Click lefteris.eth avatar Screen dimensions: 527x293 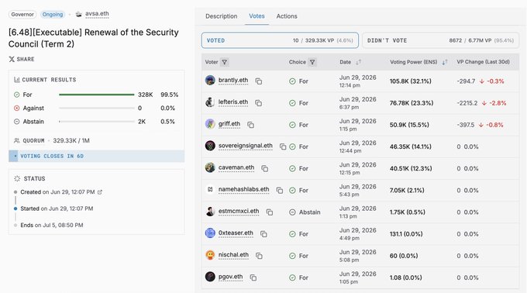click(210, 102)
